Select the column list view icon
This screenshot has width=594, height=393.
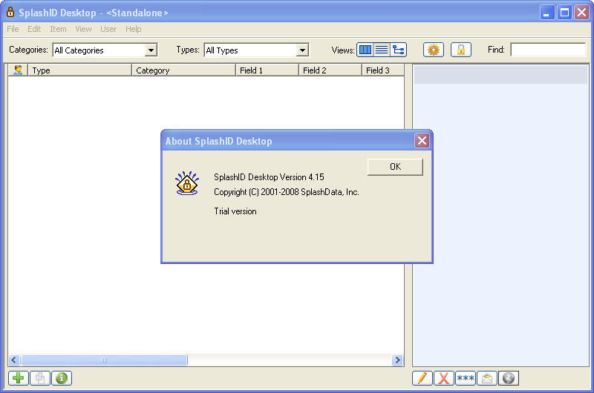365,50
